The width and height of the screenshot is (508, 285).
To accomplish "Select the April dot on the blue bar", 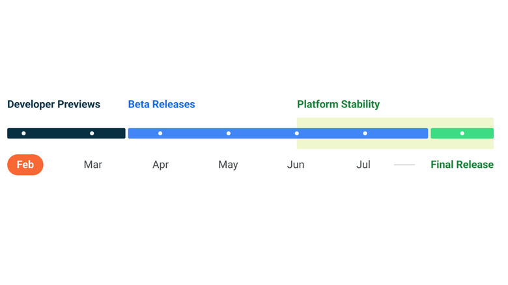I will click(x=160, y=133).
